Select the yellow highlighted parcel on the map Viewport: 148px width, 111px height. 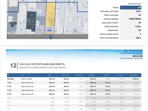click(50, 17)
